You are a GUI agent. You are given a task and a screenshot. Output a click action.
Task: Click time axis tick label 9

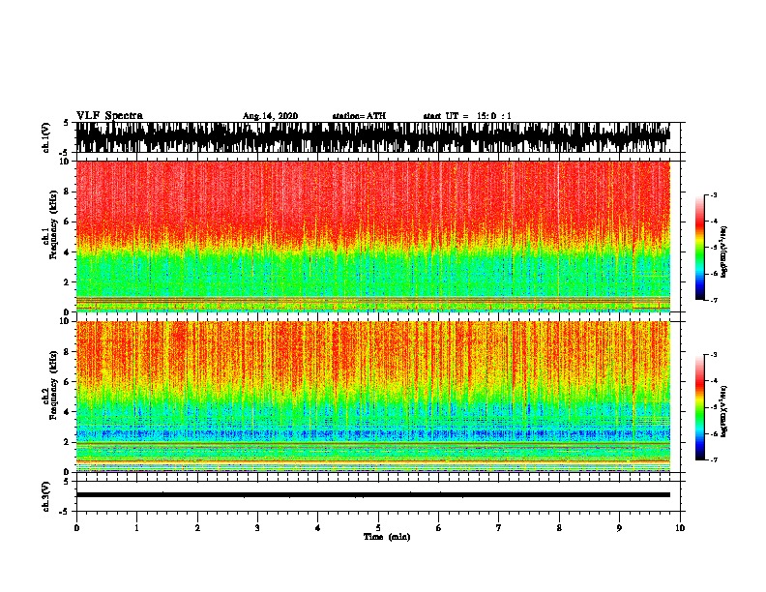(619, 528)
